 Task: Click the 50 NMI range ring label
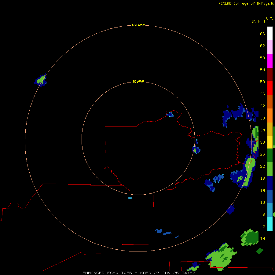pos(138,82)
